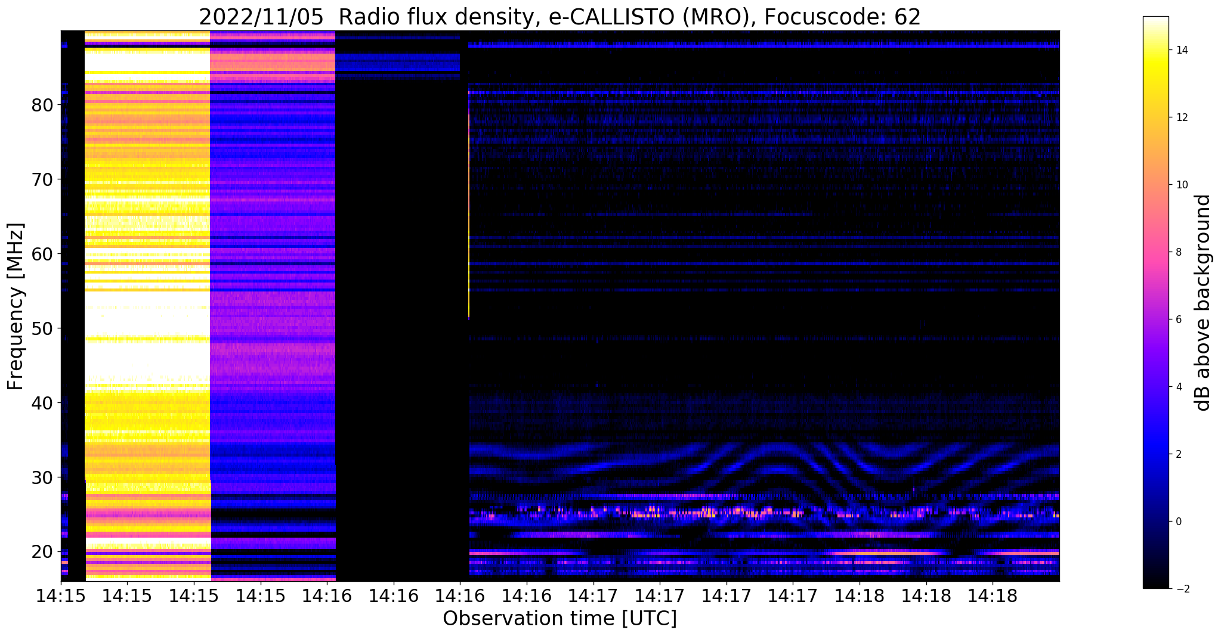The image size is (1221, 636).
Task: Click the 'Observation time [UTC]' x-axis label
Action: pyautogui.click(x=560, y=618)
